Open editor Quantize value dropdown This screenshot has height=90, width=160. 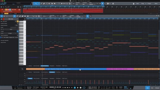(x=65, y=17)
